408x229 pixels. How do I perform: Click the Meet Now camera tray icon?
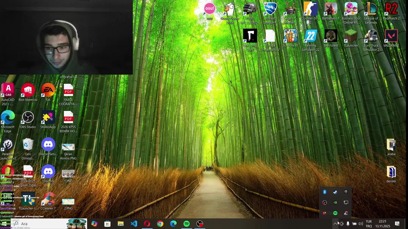pyautogui.click(x=341, y=224)
